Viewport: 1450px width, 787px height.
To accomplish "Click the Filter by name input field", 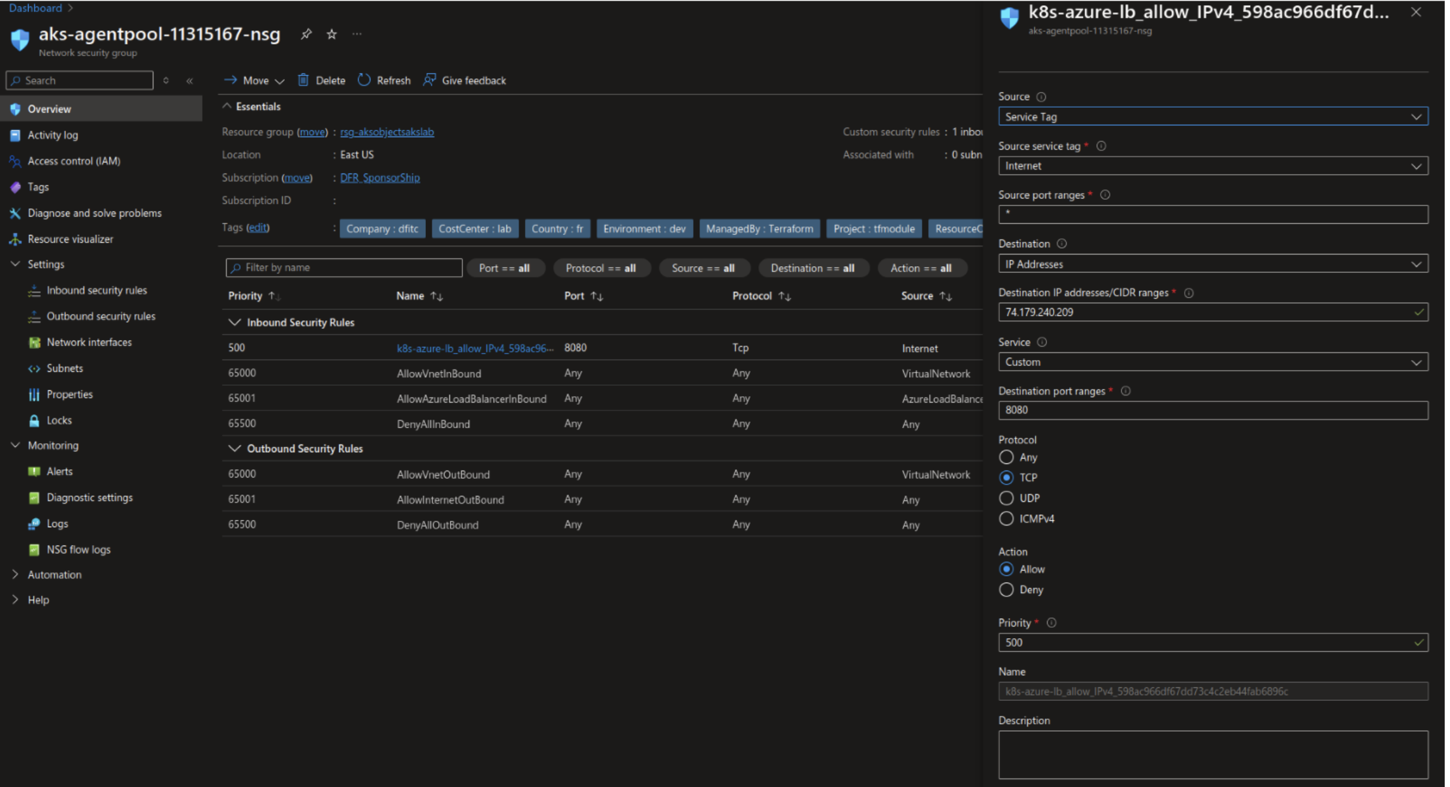I will [343, 267].
